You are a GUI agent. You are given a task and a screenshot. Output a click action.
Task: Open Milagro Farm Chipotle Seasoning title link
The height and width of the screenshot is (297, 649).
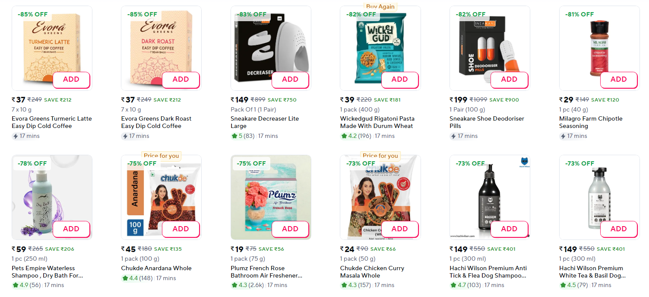[x=590, y=122]
